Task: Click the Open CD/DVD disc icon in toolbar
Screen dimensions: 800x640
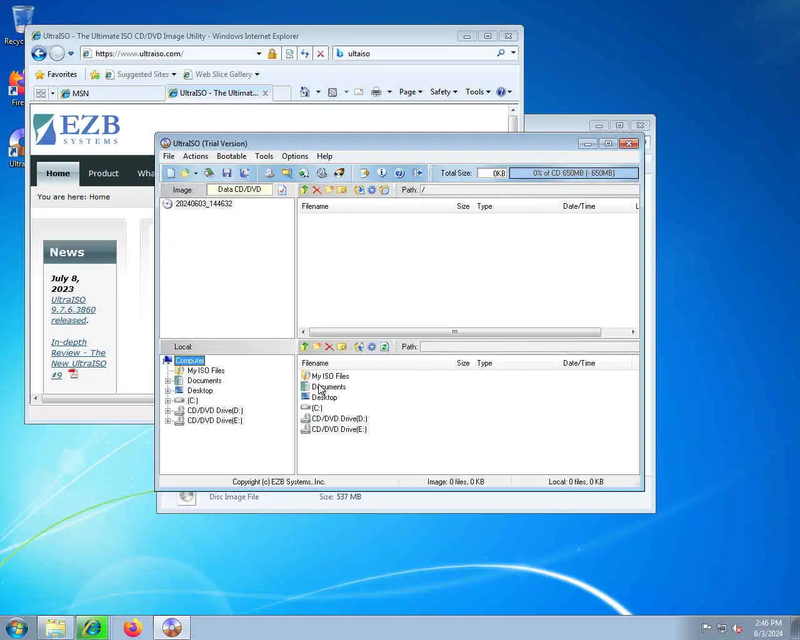Action: [209, 173]
